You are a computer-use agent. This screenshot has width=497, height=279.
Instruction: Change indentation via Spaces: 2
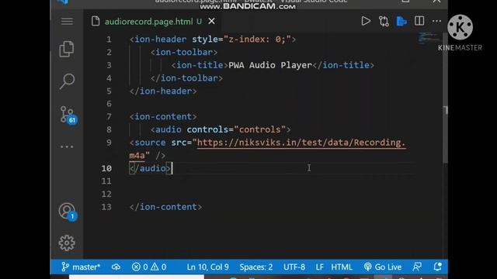[256, 267]
